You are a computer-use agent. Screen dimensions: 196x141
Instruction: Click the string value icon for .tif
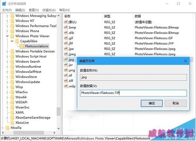pyautogui.click(x=66, y=75)
